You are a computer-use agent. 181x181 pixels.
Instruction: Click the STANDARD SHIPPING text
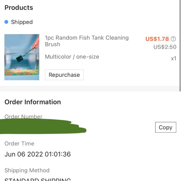[38, 179]
